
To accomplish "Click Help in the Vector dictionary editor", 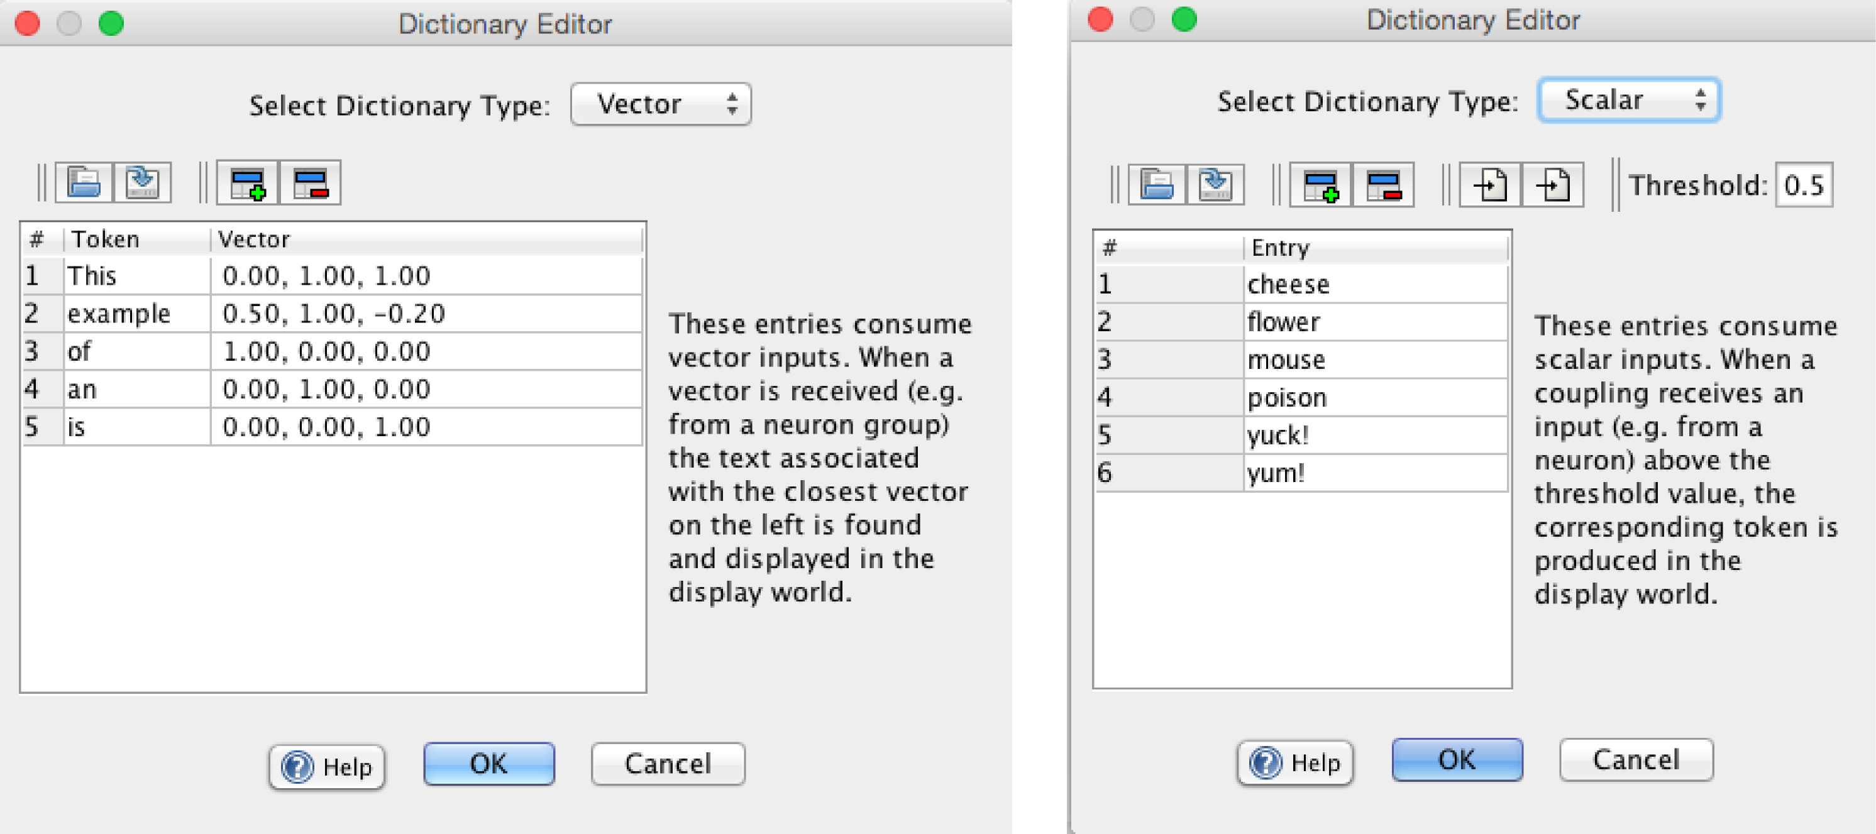I will 327,766.
